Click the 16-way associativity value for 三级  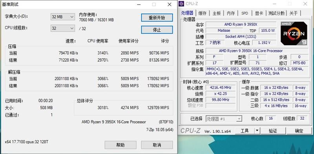pyautogui.click(x=300, y=106)
